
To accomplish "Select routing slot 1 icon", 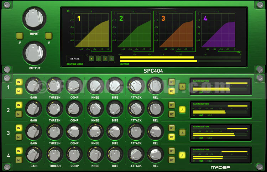I will tap(91, 59).
